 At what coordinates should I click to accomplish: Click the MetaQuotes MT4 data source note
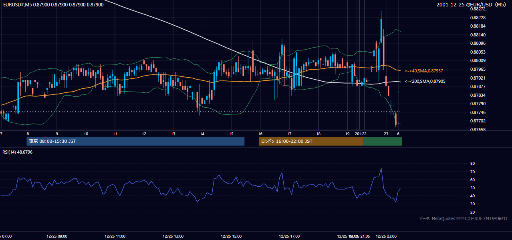coord(463,219)
